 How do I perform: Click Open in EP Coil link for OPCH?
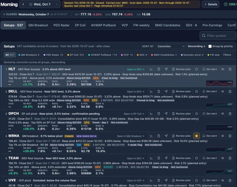click(x=134, y=114)
